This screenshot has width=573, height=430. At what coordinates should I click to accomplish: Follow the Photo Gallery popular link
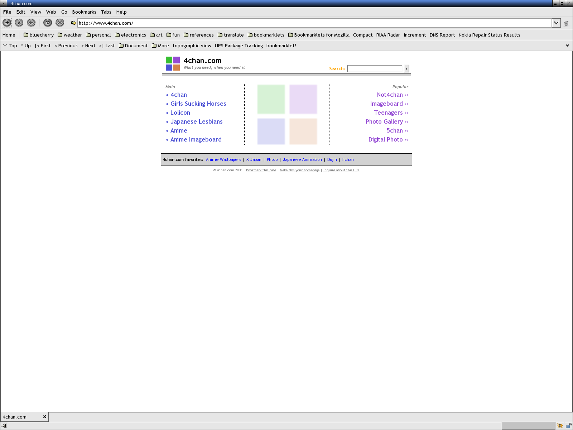tap(384, 121)
